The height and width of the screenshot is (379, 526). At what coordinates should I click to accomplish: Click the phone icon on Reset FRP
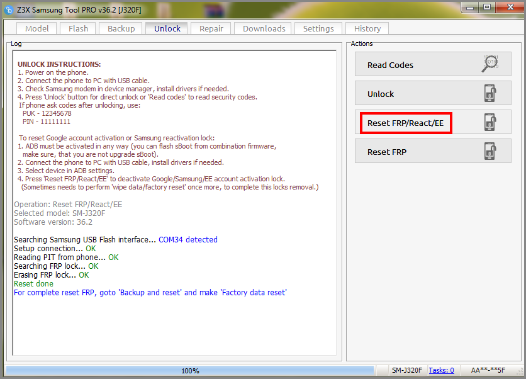click(x=490, y=151)
